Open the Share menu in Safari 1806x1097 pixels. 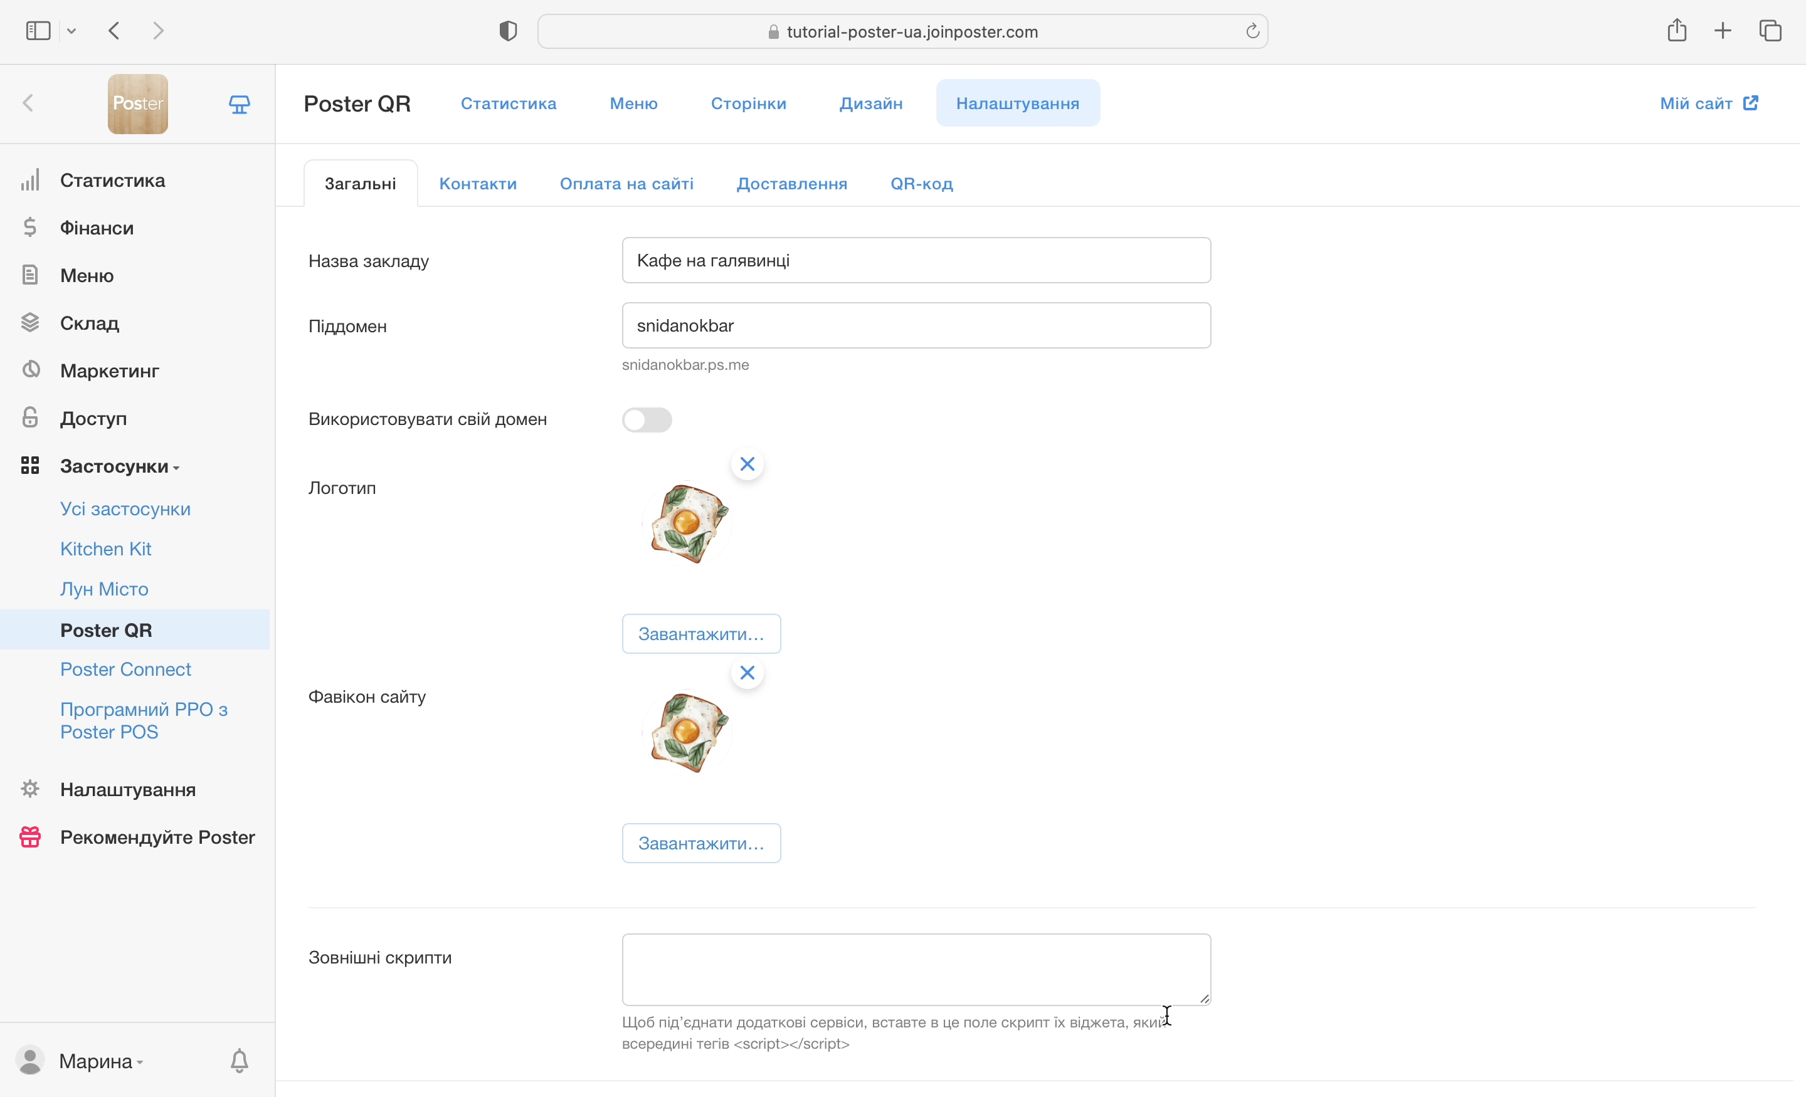point(1677,30)
